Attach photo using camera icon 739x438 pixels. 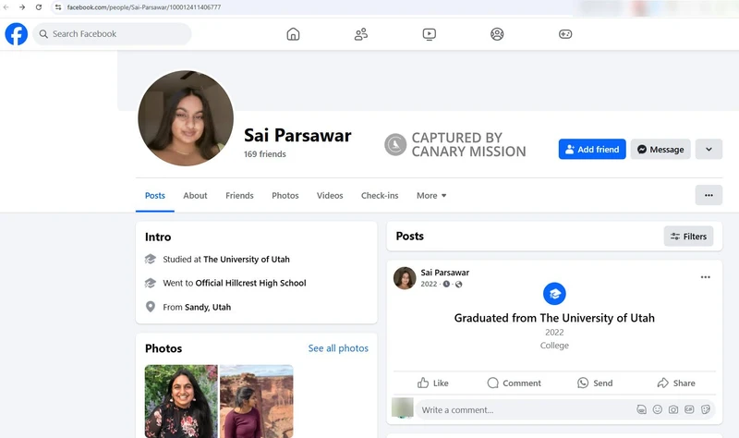tap(673, 409)
